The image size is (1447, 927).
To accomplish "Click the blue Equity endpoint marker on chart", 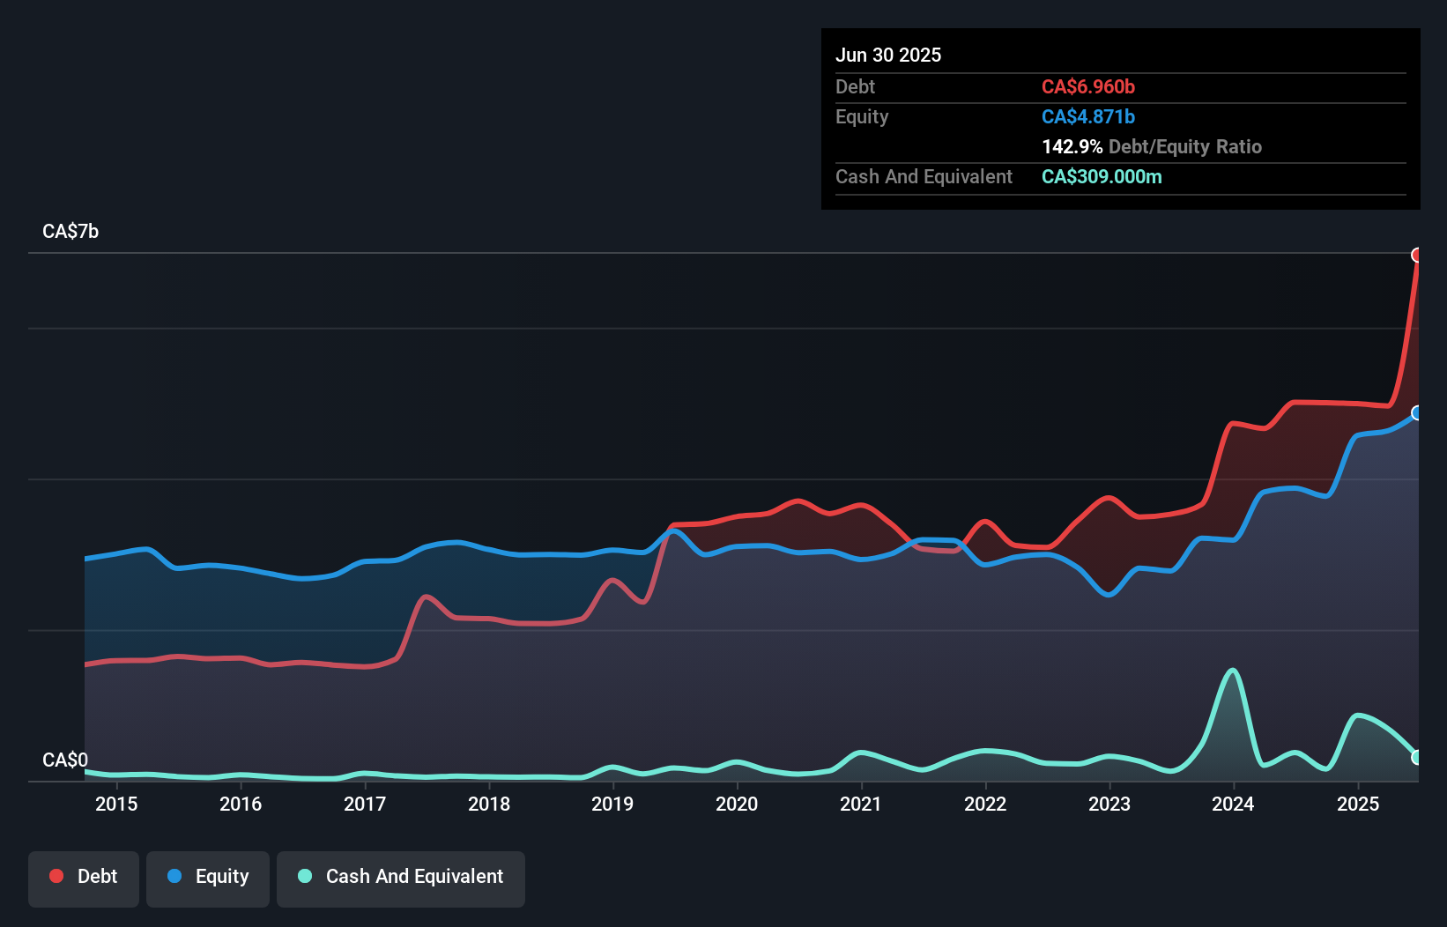I will coord(1417,413).
